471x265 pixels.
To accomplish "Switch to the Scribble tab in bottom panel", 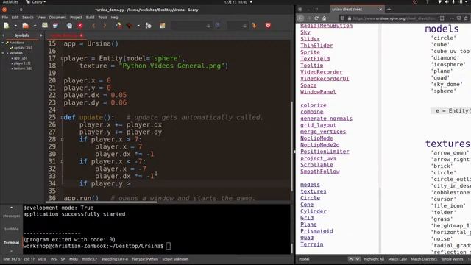I will pos(12,229).
